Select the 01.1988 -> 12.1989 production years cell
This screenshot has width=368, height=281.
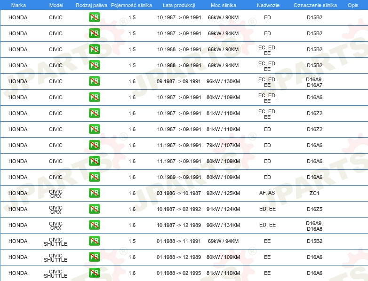point(179,257)
